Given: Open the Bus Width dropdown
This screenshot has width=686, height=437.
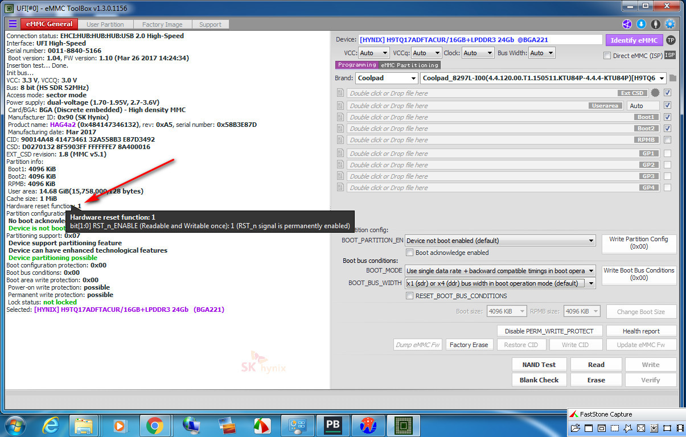Looking at the screenshot, I should tap(541, 53).
